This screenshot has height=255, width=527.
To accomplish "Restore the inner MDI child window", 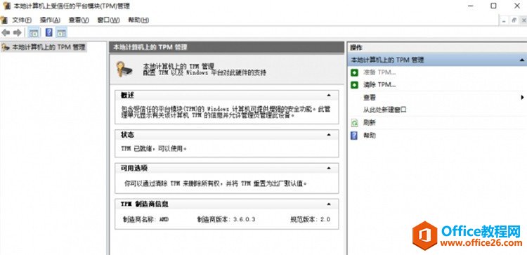I will point(514,20).
